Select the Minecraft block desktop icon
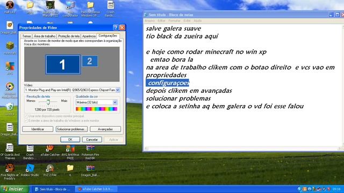Viewport: 344px width, 193px height. (x=10, y=48)
